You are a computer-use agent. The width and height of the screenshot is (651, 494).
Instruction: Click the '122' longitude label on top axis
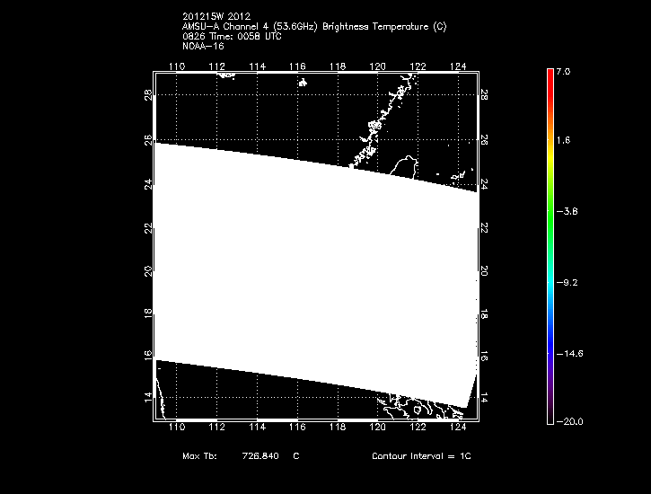point(418,66)
